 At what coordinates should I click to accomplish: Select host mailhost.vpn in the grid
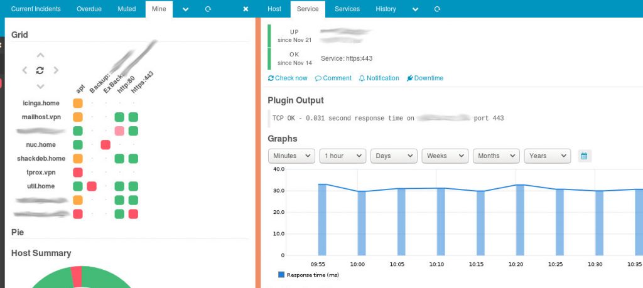click(41, 117)
